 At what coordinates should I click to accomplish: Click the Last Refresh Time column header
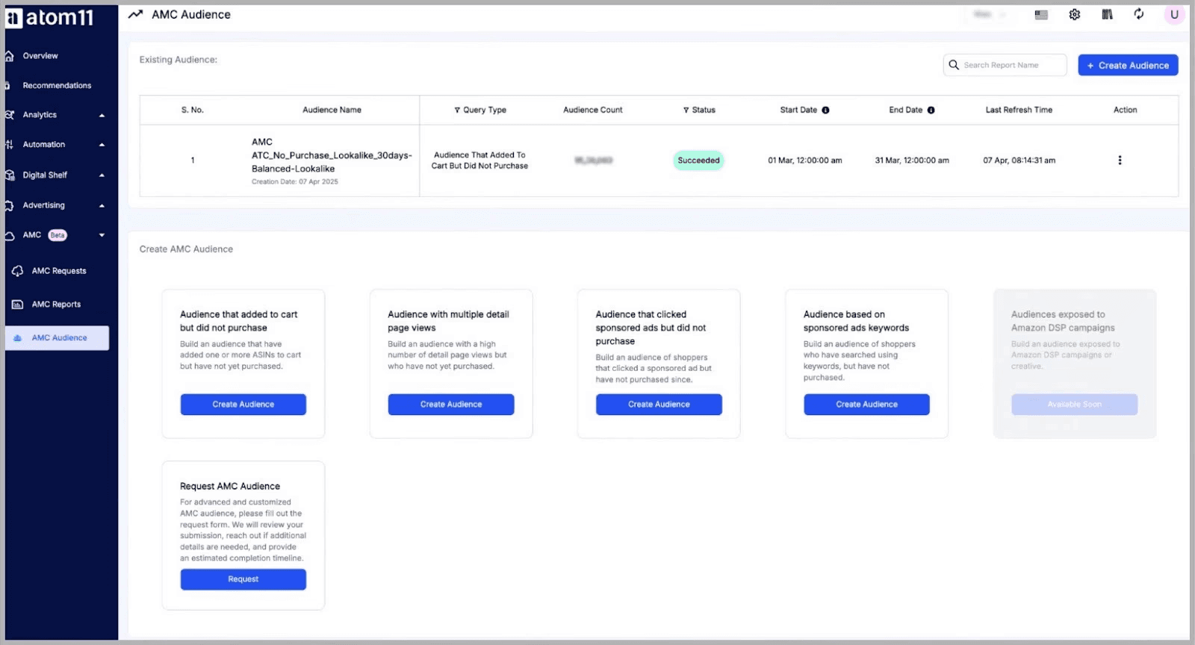click(1019, 110)
